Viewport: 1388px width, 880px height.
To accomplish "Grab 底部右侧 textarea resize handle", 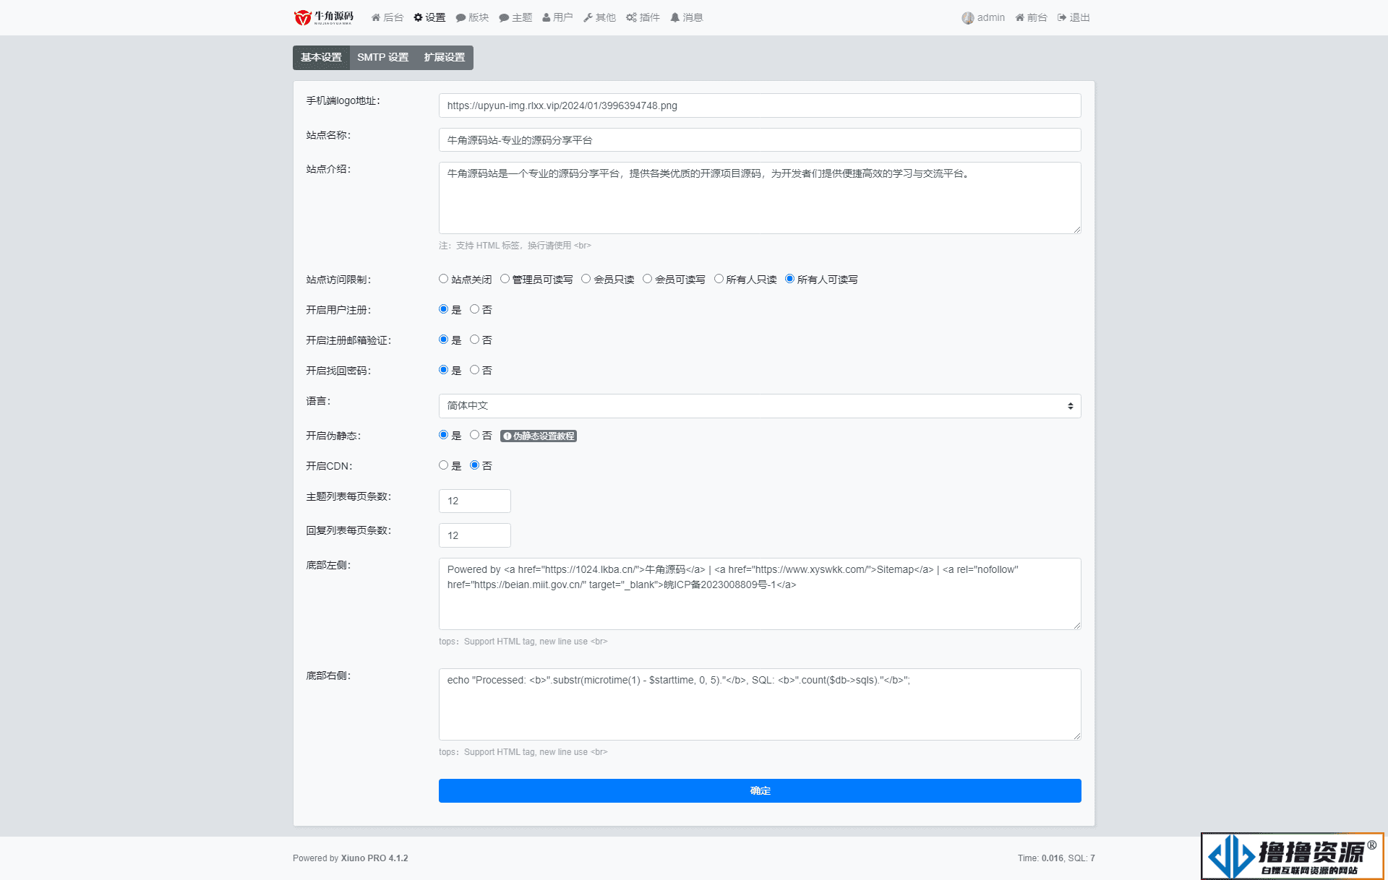I will (x=1076, y=736).
